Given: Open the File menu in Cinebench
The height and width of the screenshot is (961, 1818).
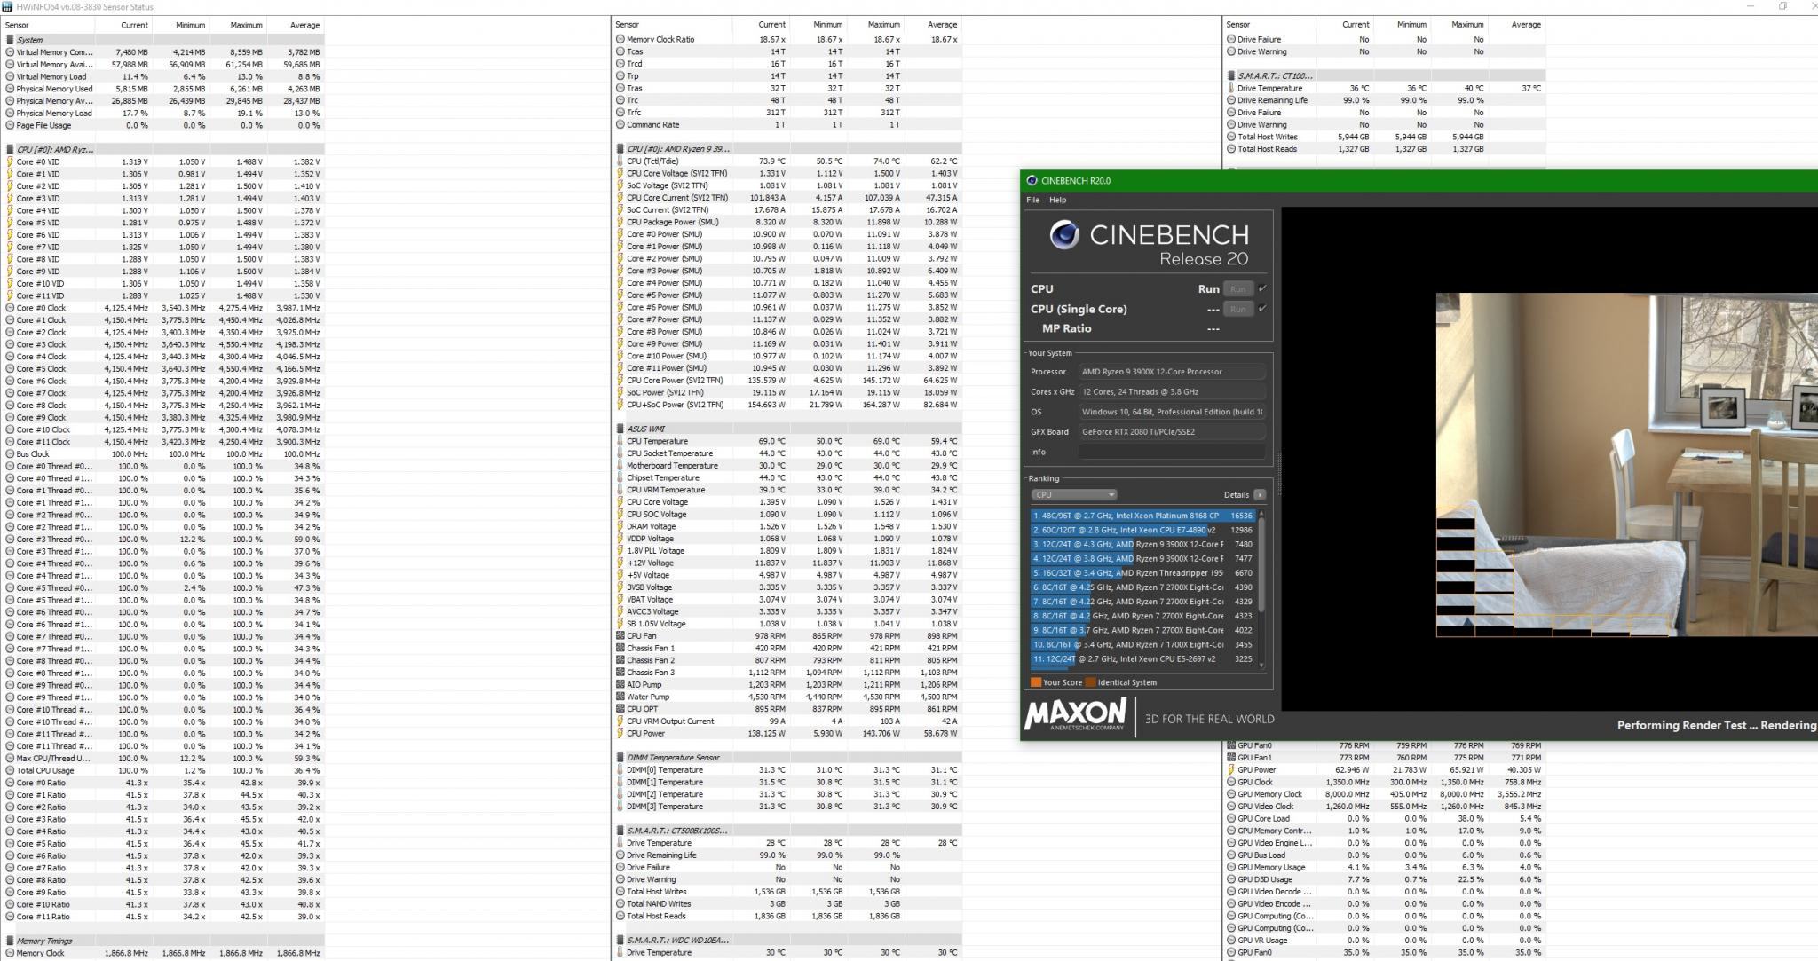Looking at the screenshot, I should pyautogui.click(x=1032, y=200).
